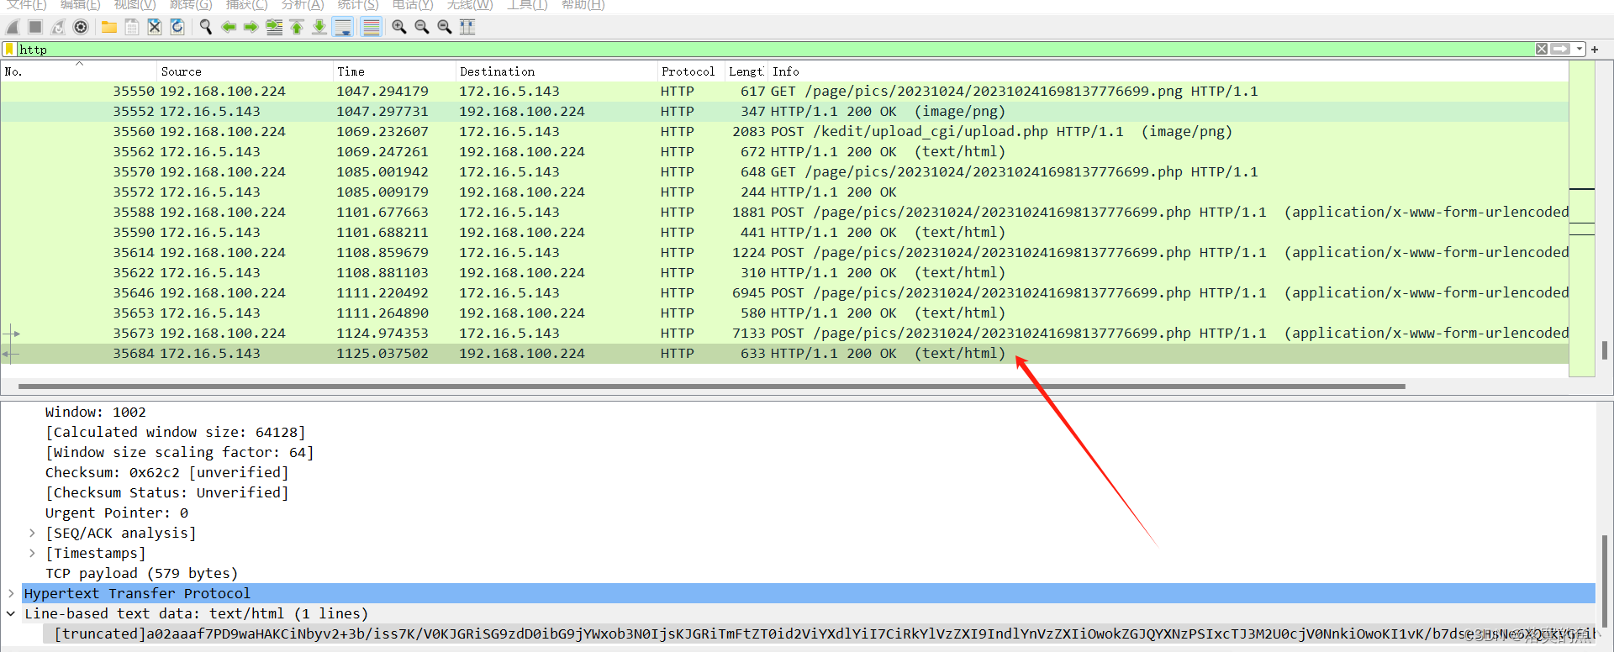Reset text to normal size icon

[x=445, y=27]
